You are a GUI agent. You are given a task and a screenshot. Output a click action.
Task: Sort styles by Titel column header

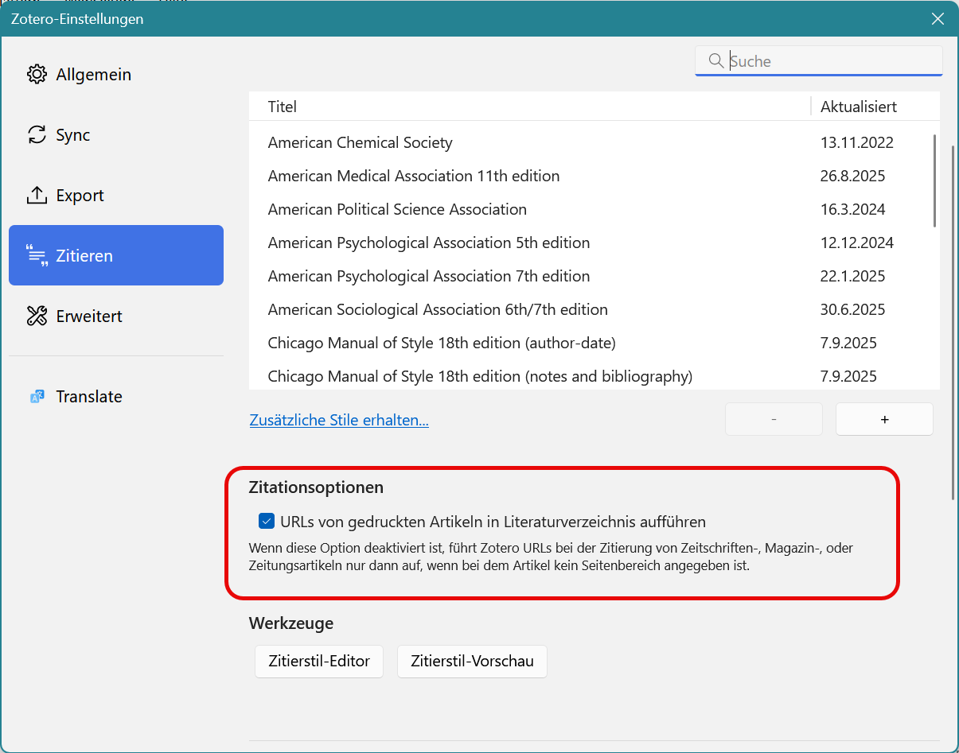pyautogui.click(x=529, y=107)
